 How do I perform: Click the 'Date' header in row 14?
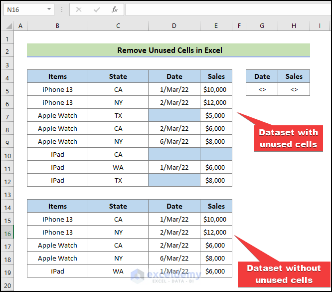coord(174,206)
